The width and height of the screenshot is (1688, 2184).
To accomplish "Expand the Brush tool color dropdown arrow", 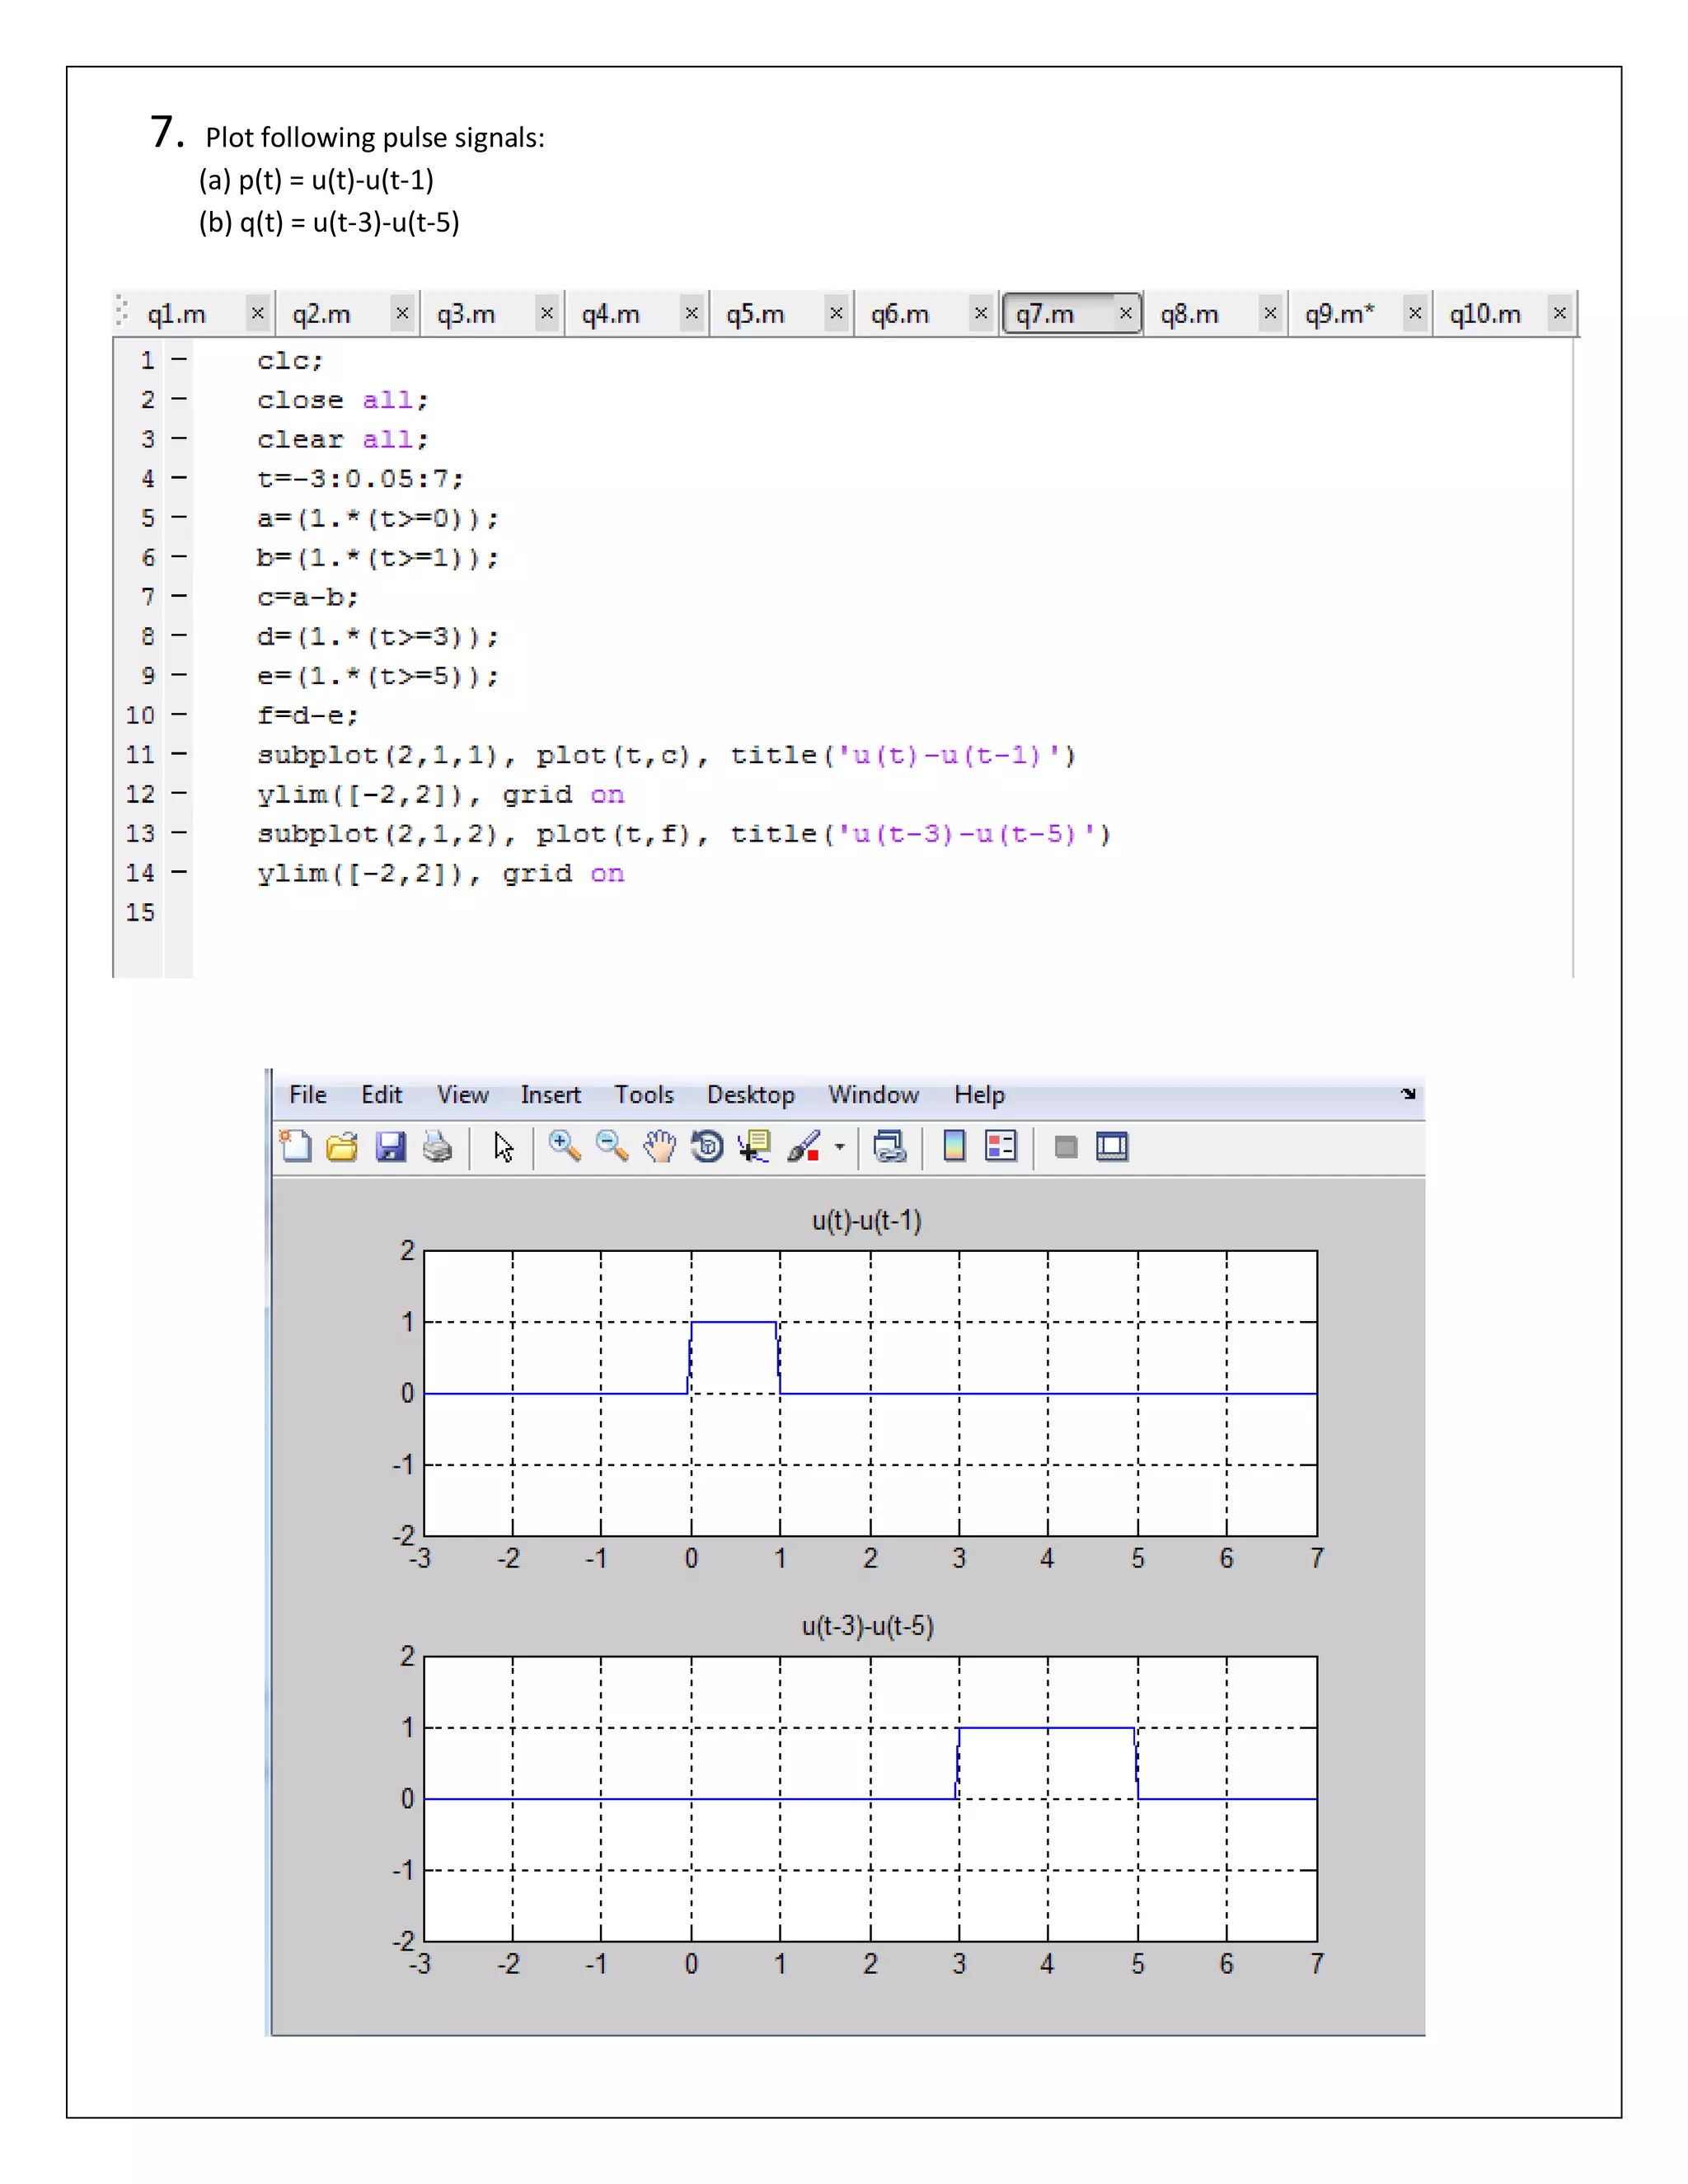I will (839, 1147).
